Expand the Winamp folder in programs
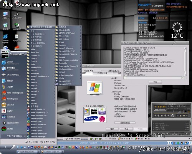Viewport: 192px width, 154px height. 41,94
